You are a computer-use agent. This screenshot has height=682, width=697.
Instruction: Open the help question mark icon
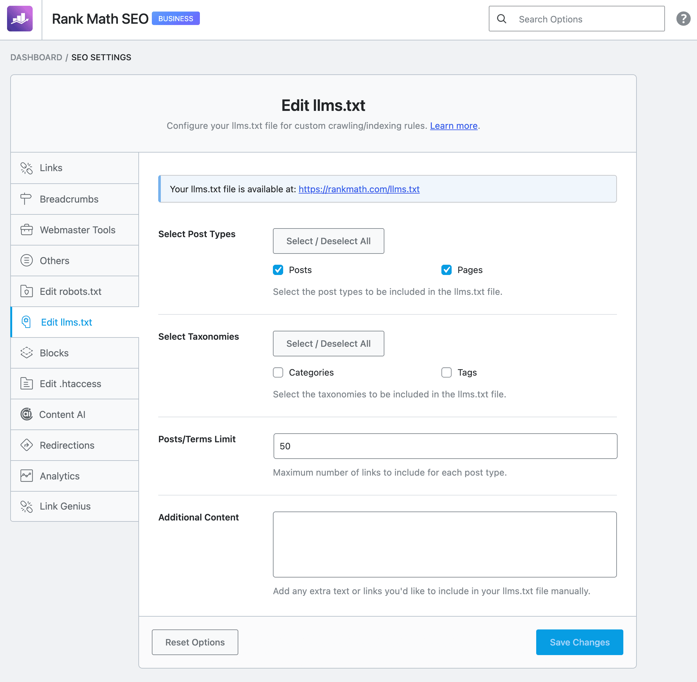683,19
